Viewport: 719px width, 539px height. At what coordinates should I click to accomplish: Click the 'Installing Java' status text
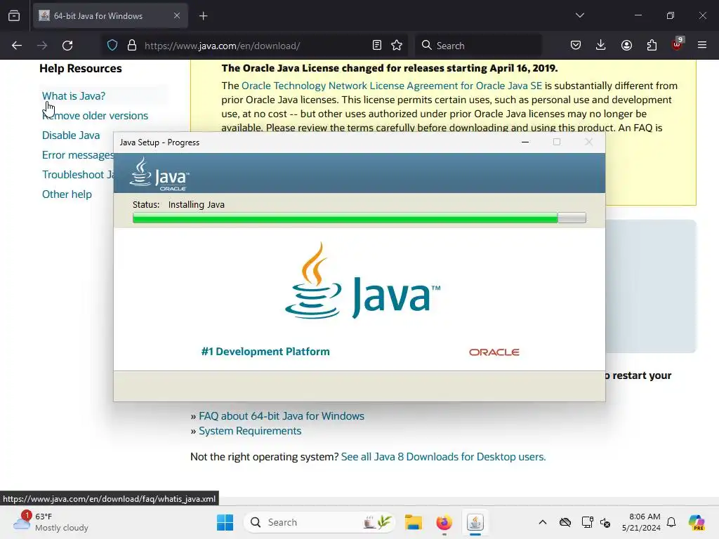(x=197, y=205)
